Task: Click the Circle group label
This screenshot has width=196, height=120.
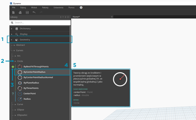Action: pos(20,61)
